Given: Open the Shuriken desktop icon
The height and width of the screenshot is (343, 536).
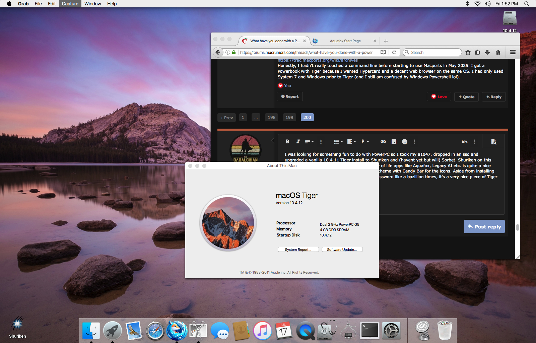Looking at the screenshot, I should coord(17,325).
